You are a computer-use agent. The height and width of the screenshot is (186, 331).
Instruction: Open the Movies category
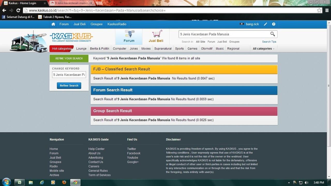[x=146, y=49]
